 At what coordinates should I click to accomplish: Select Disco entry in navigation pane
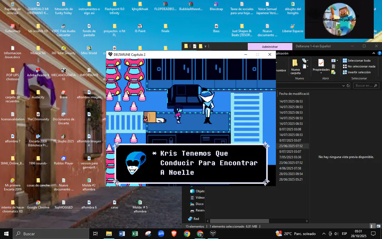[197, 204]
